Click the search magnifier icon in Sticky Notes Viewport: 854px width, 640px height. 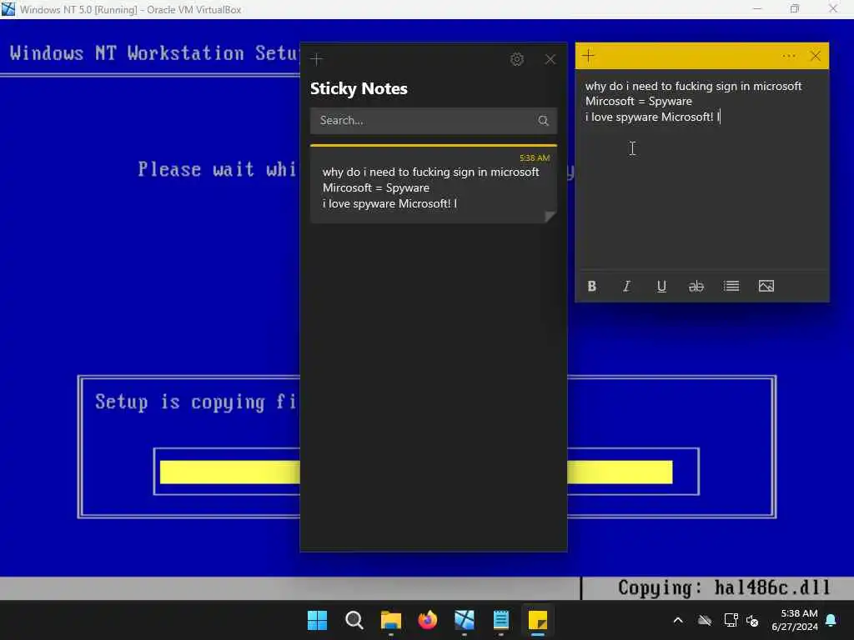coord(543,120)
